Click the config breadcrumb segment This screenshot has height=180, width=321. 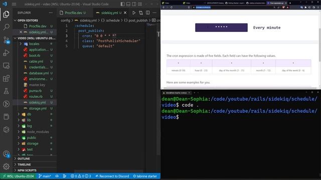pyautogui.click(x=65, y=20)
